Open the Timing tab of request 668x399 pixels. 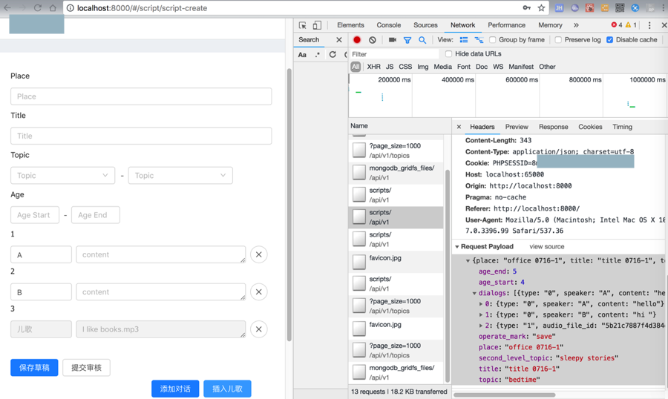click(622, 127)
